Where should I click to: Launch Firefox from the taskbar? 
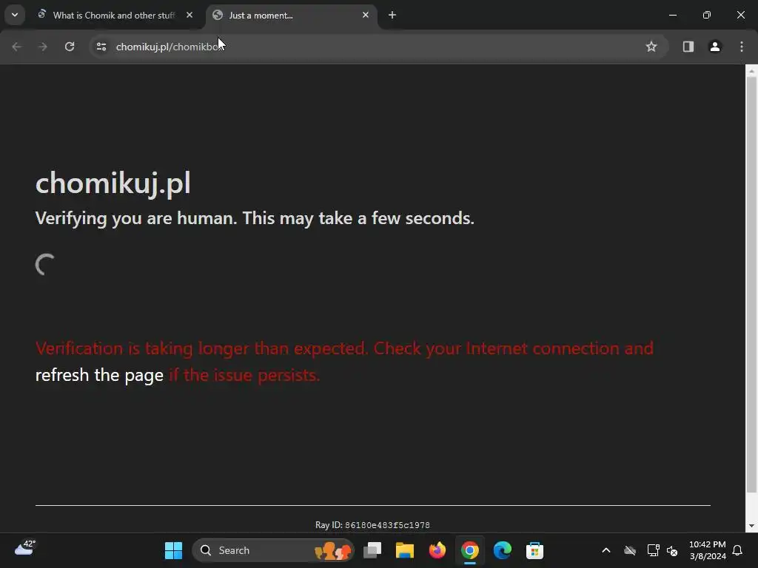[x=437, y=550]
